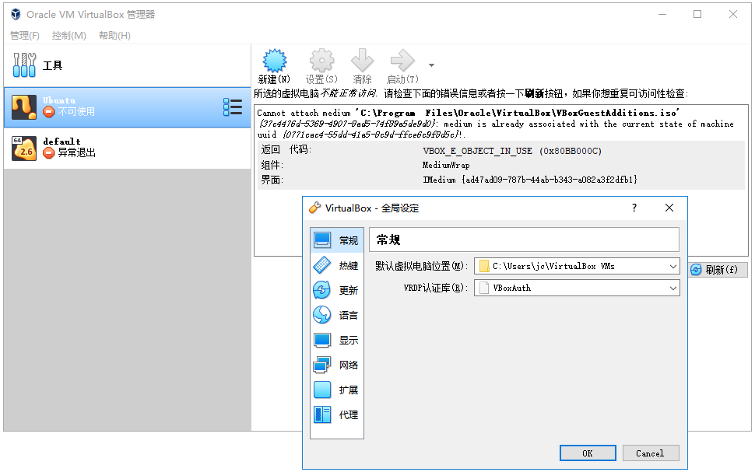Click the IMedium interface UUID text
This screenshot has height=472, width=755.
[x=529, y=180]
